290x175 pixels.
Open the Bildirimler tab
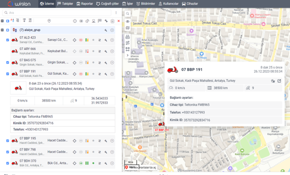(146, 4)
